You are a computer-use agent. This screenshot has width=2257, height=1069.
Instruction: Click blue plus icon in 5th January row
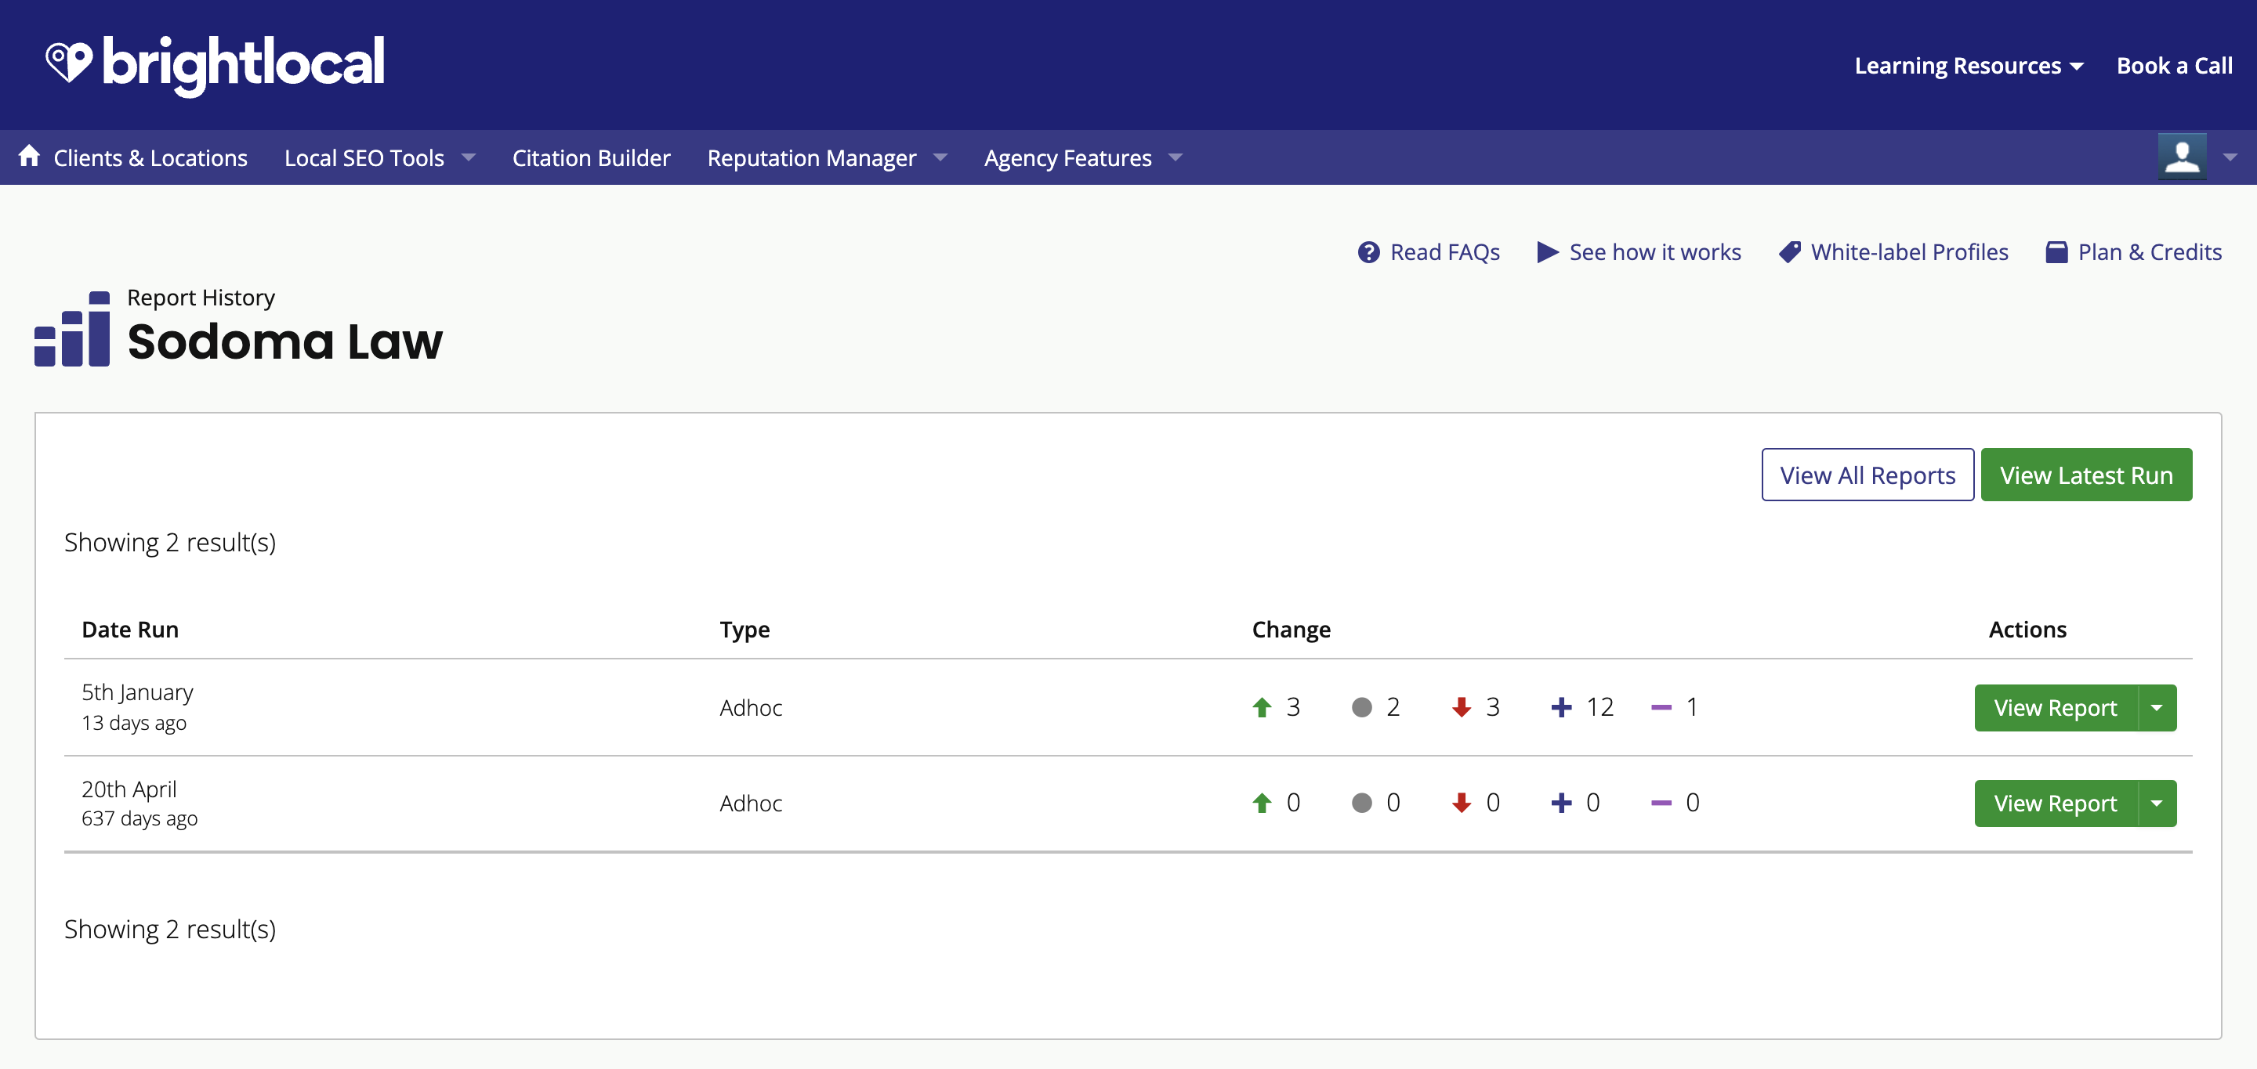tap(1561, 706)
